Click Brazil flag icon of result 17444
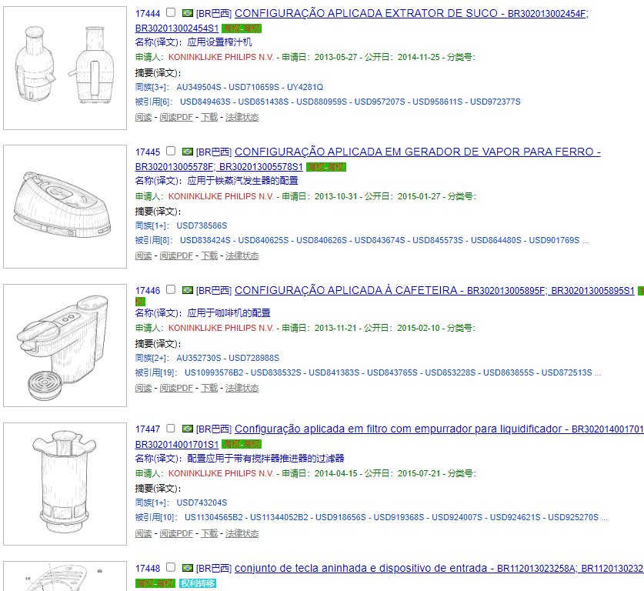Image resolution: width=644 pixels, height=591 pixels. pos(188,13)
